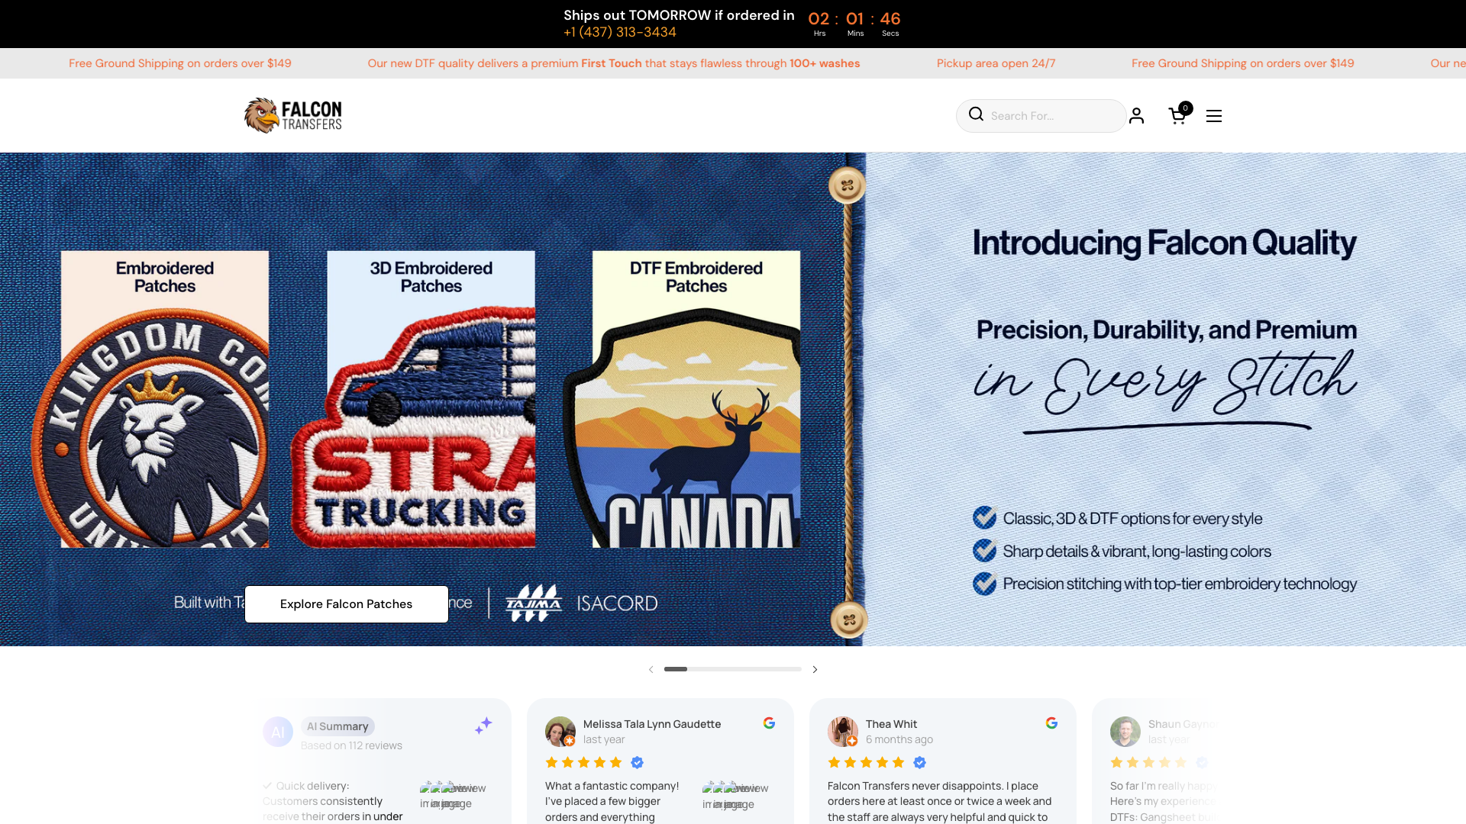Open the user account icon
Image resolution: width=1466 pixels, height=824 pixels.
click(x=1136, y=115)
